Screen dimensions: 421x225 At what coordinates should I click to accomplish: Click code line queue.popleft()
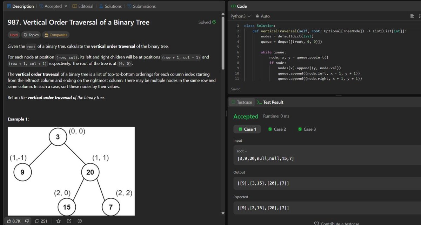299,57
